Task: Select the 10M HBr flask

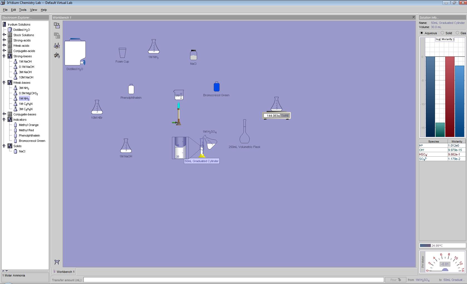Action: point(97,107)
